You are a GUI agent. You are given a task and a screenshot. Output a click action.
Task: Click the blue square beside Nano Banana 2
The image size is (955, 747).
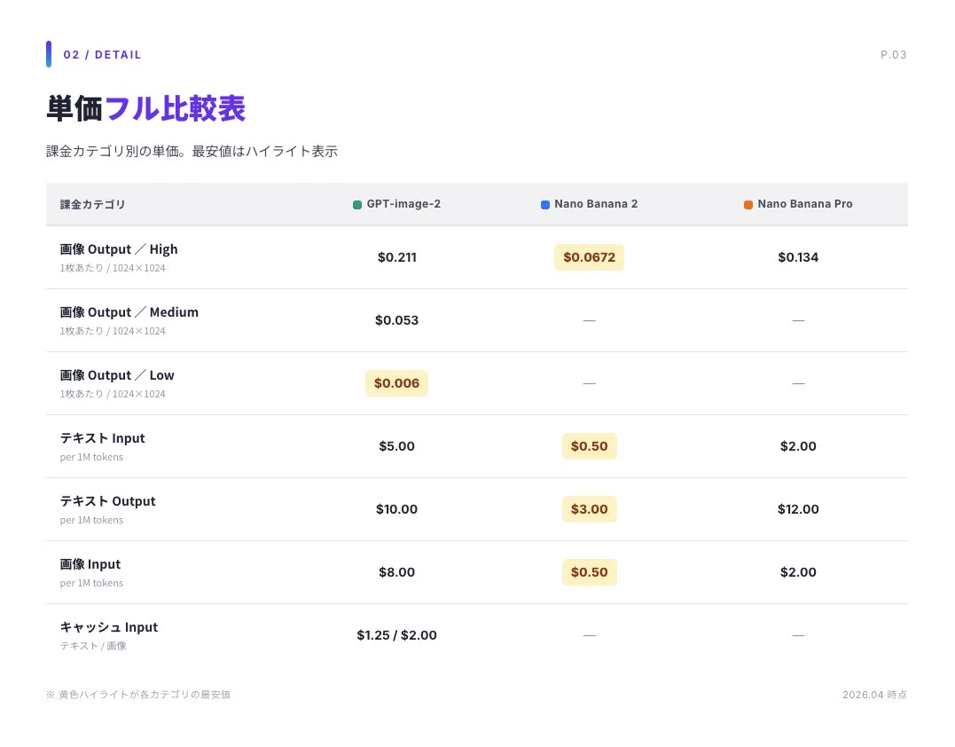pos(545,205)
